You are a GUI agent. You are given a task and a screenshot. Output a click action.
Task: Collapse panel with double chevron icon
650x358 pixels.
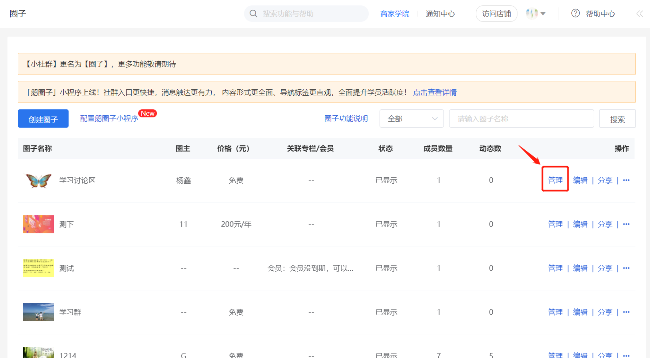[639, 14]
